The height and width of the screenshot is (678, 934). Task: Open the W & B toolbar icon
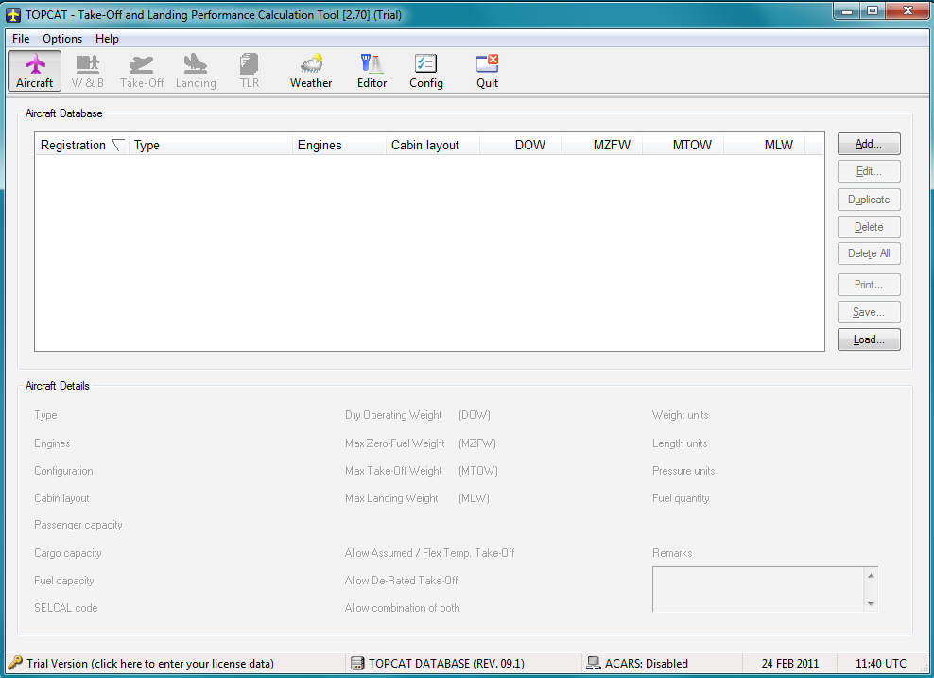pos(88,71)
